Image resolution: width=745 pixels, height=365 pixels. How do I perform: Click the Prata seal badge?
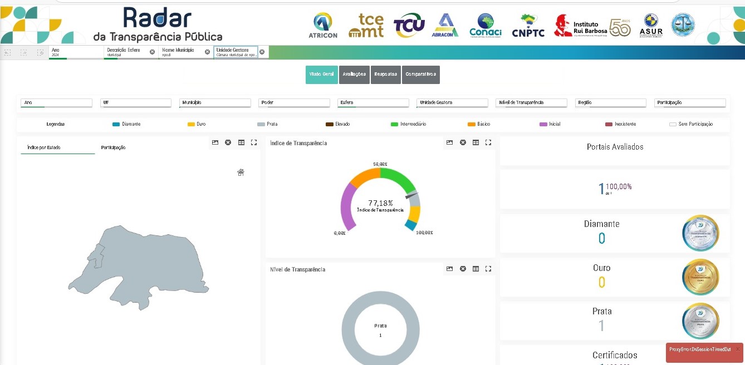(700, 321)
